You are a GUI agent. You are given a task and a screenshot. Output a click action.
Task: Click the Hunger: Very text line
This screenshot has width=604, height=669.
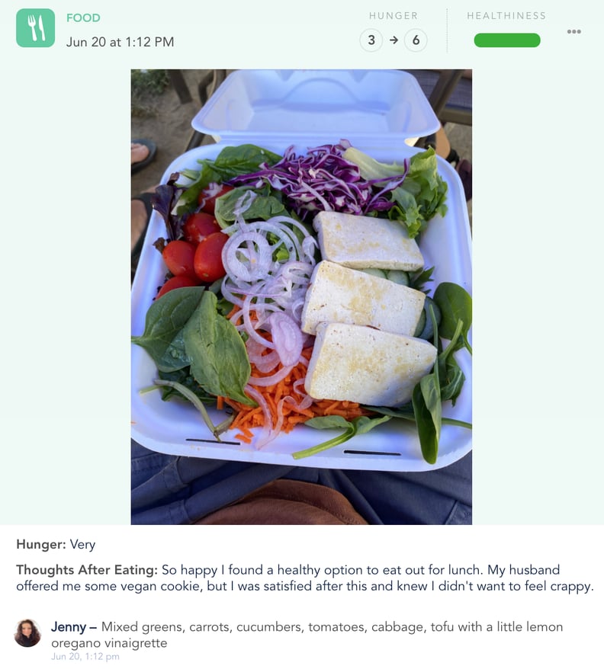point(56,544)
